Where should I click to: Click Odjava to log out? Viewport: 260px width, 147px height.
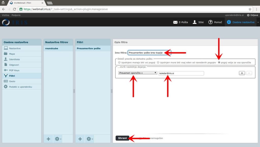pos(252,15)
